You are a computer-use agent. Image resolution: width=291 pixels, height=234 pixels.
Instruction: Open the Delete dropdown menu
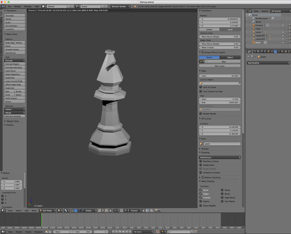click(15, 110)
